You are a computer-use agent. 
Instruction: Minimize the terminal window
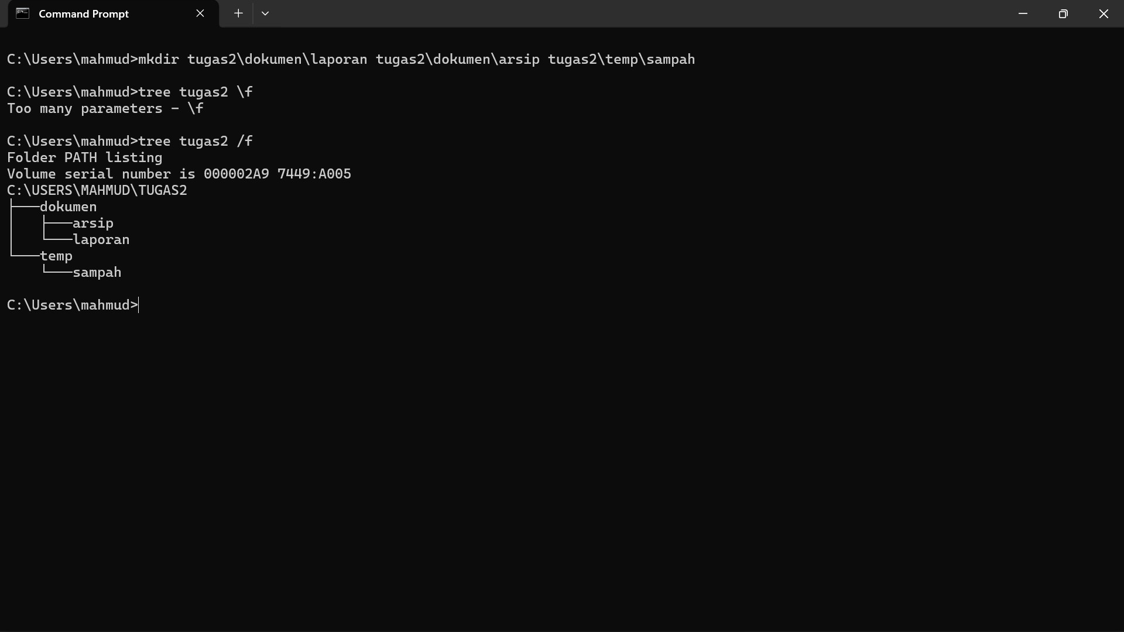click(x=1023, y=13)
